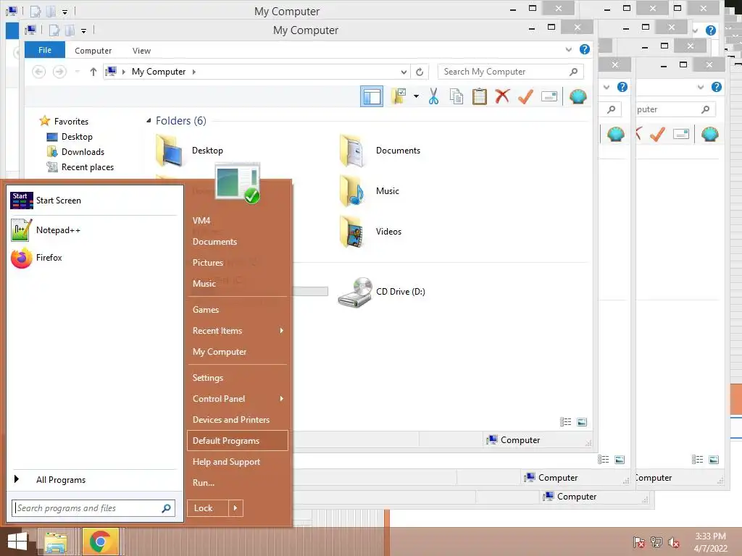
Task: Switch to details view in front window corner
Action: coord(565,422)
